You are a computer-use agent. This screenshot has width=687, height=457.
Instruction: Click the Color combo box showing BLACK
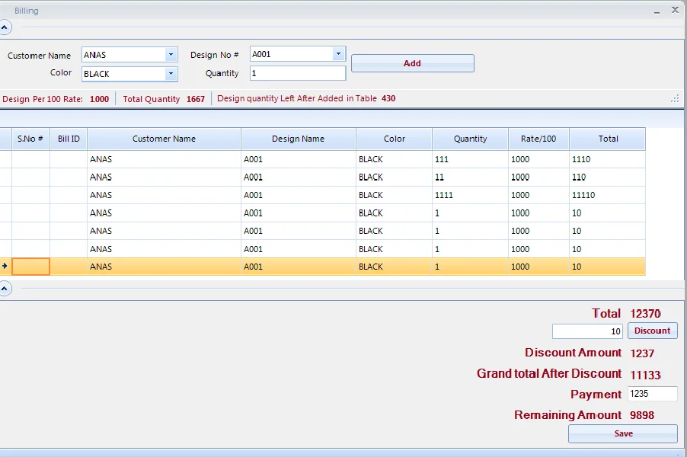(x=129, y=74)
